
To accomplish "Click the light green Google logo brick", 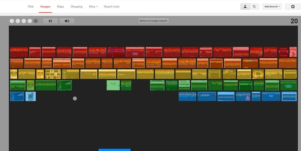I will coord(113,85).
